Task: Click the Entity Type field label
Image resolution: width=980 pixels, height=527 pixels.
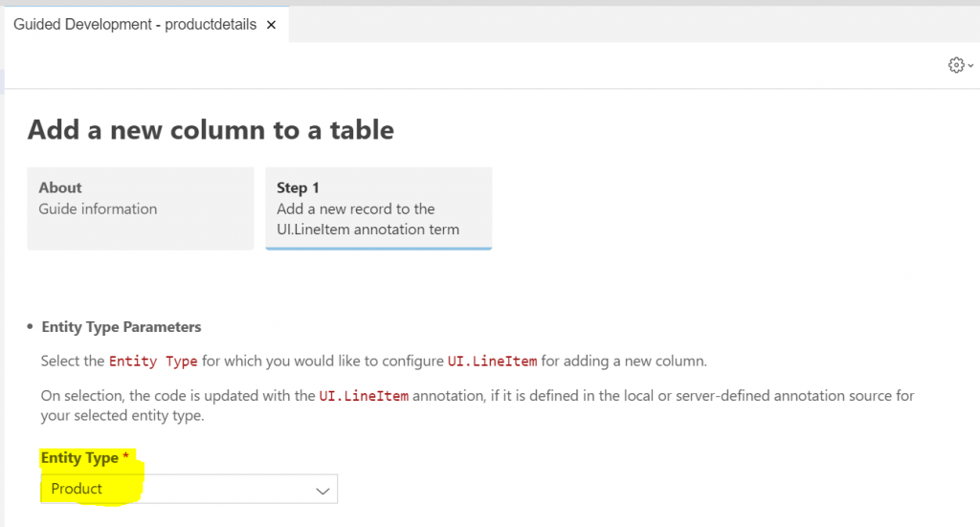Action: pyautogui.click(x=79, y=458)
